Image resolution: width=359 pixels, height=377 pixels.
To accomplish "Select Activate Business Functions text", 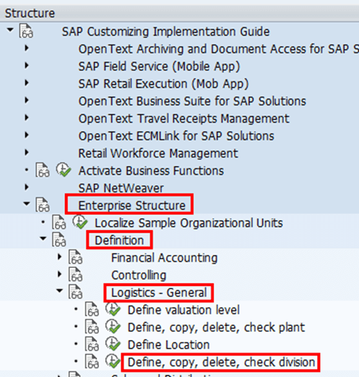I will 151,171.
